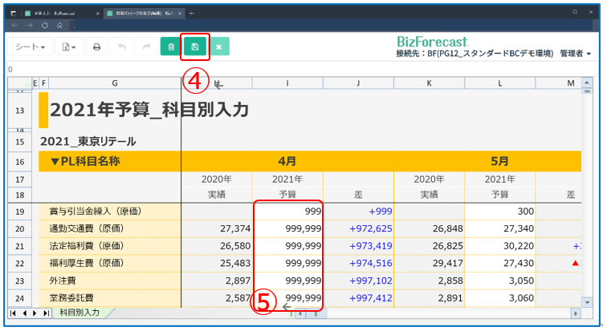Image resolution: width=603 pixels, height=331 pixels.
Task: Expand the 管理者 user dropdown
Action: coord(576,54)
